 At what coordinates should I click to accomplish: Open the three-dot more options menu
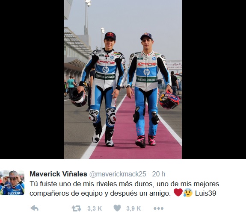(158, 208)
